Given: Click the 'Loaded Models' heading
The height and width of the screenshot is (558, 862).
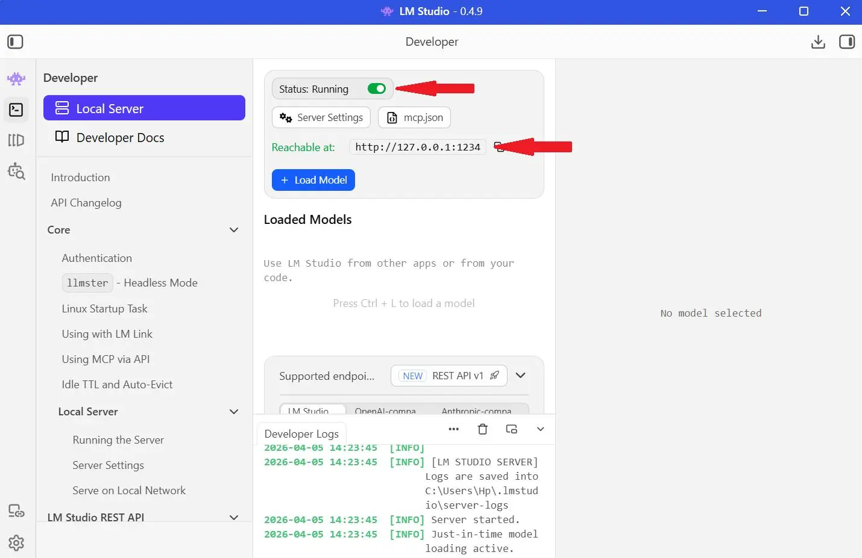Looking at the screenshot, I should 307,220.
